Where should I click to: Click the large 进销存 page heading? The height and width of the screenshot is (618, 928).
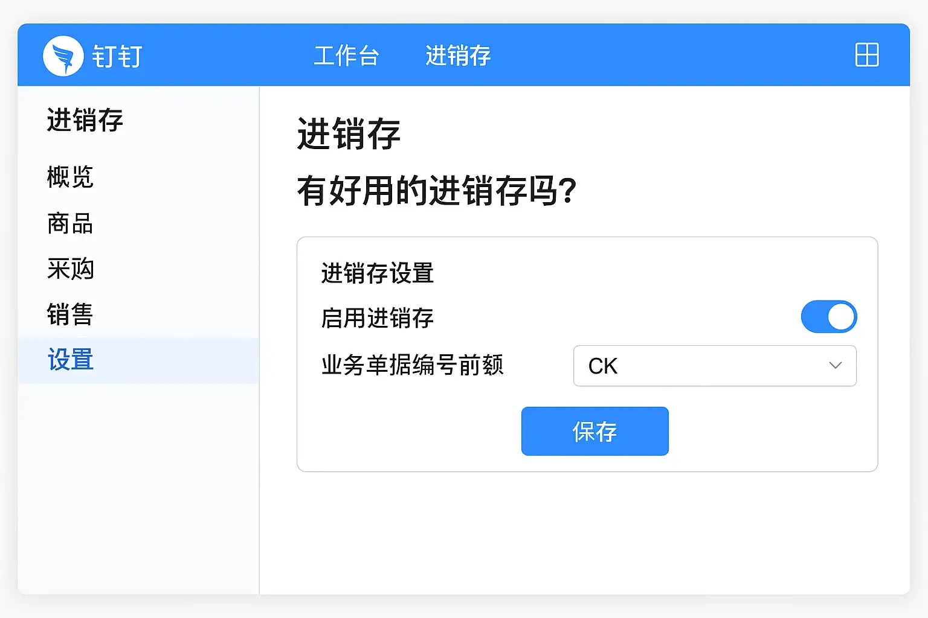point(349,134)
